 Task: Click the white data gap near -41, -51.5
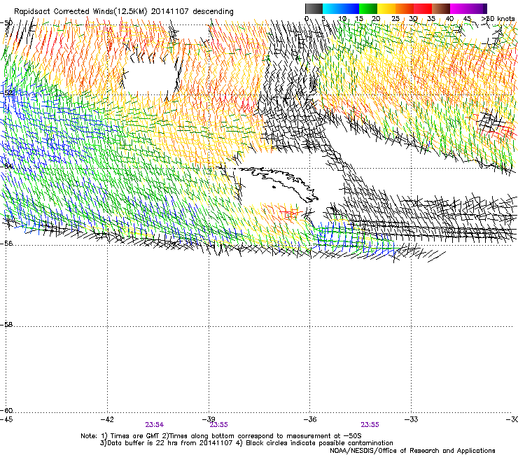tap(150, 78)
